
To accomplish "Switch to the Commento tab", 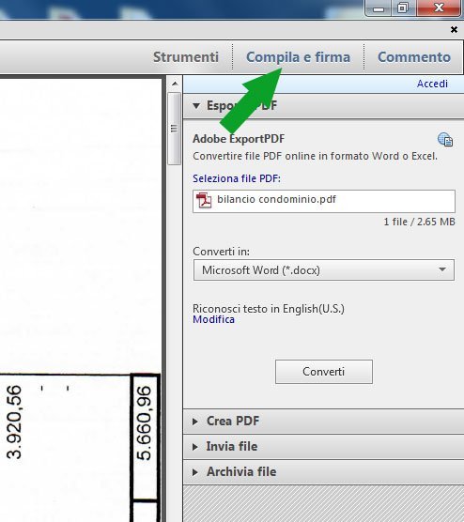I will pyautogui.click(x=414, y=57).
